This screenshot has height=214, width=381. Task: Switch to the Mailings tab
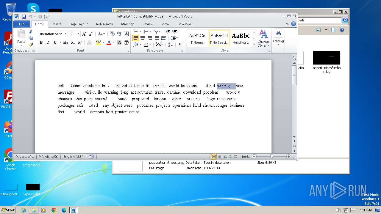coord(128,24)
